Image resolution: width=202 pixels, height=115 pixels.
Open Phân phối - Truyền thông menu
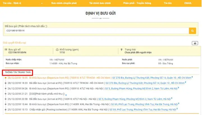click(x=137, y=3)
